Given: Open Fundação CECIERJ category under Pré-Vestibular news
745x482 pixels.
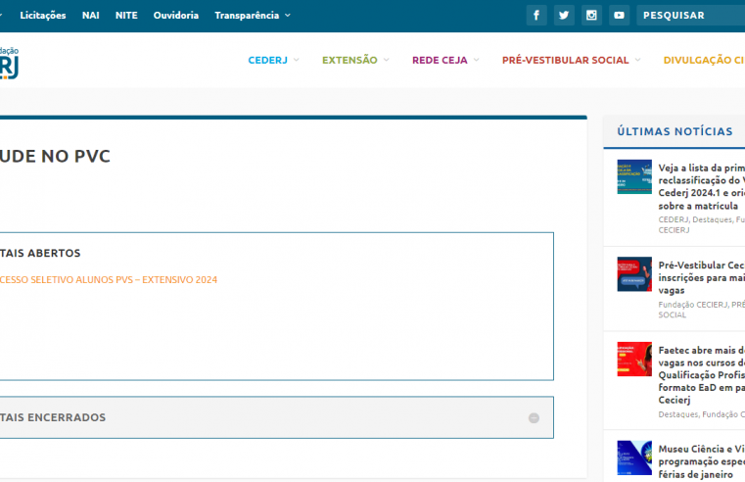Looking at the screenshot, I should coord(693,305).
